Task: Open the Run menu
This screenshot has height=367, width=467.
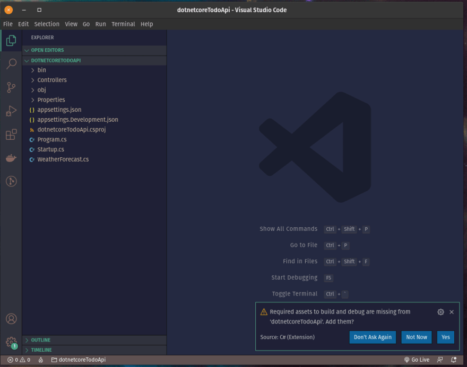Action: (100, 24)
